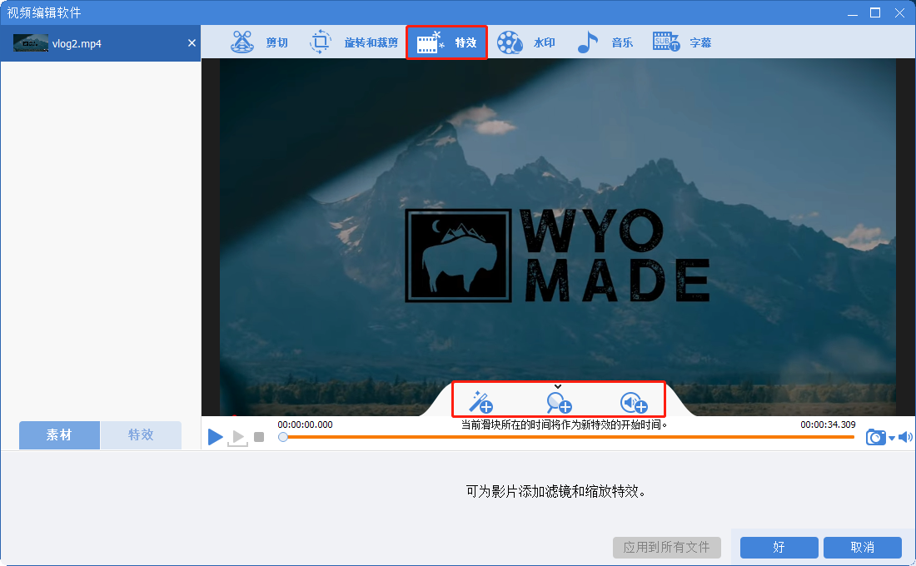The image size is (916, 566).
Task: Click the vlog2.mp4 thumbnail
Action: (x=30, y=43)
